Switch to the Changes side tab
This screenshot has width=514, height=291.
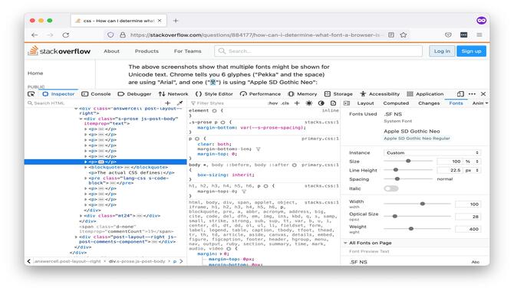coord(429,103)
